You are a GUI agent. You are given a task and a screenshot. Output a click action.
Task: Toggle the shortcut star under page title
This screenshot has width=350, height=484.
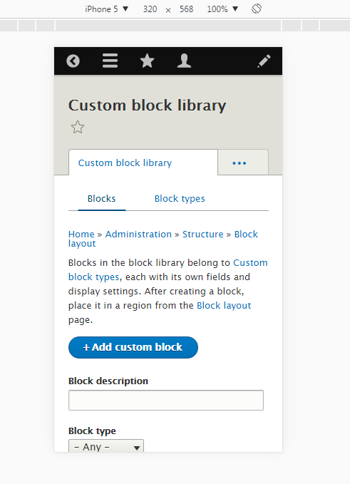pyautogui.click(x=78, y=127)
